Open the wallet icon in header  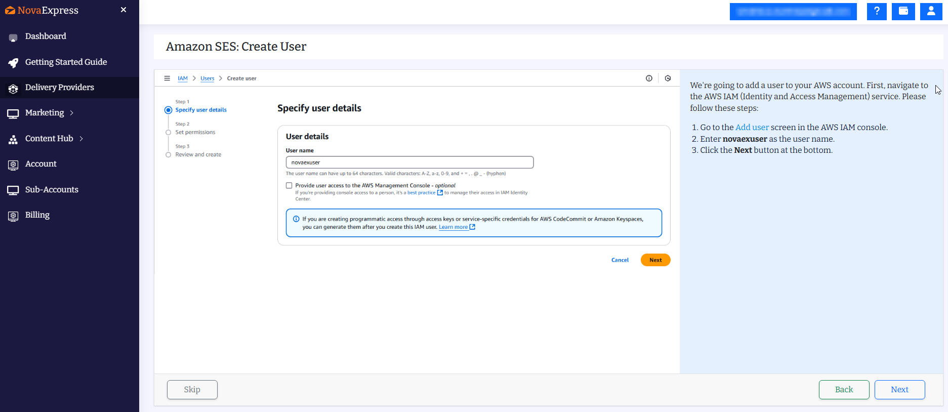point(903,11)
